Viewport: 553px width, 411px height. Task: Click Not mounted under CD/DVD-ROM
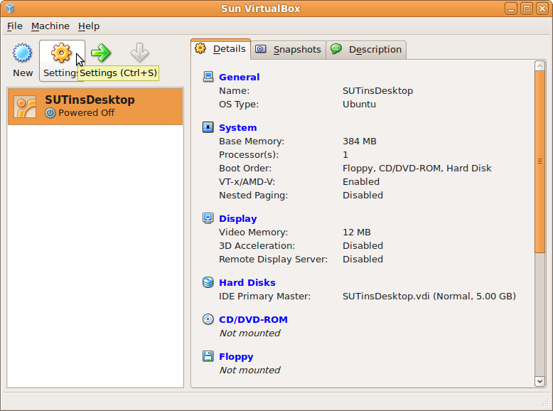pyautogui.click(x=249, y=333)
